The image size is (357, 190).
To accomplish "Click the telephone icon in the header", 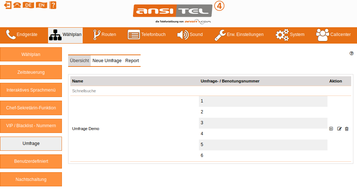I will [x=17, y=5].
